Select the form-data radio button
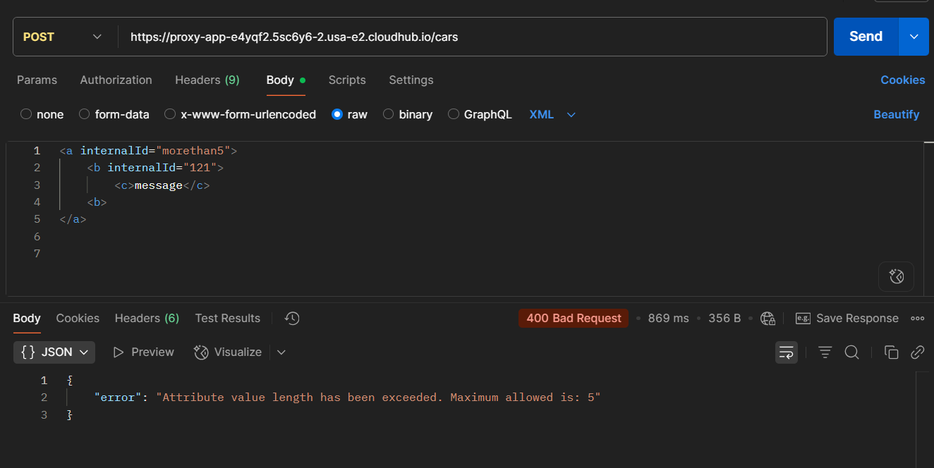Screen dimensions: 934x468 point(85,114)
